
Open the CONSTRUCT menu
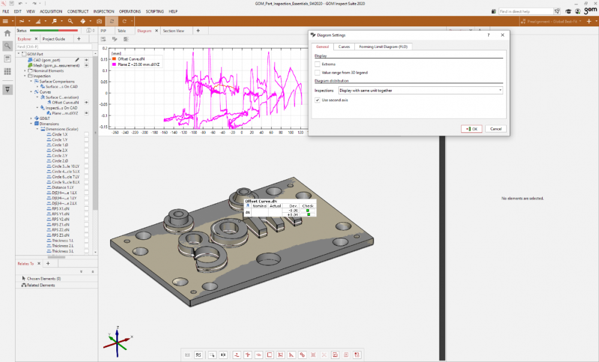pos(78,11)
